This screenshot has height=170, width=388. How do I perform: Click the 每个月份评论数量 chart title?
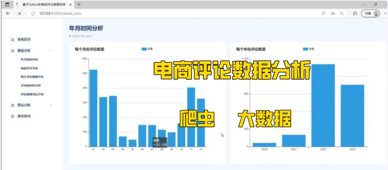89,49
